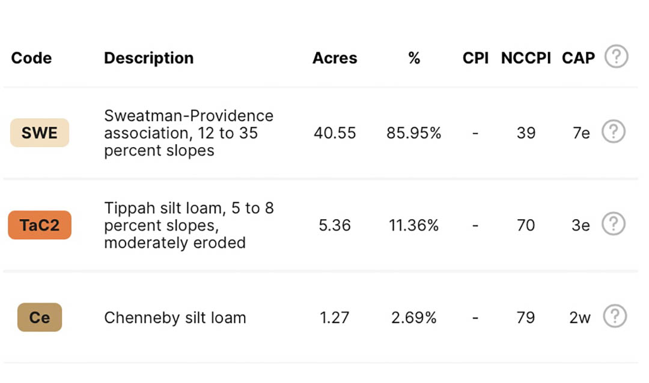This screenshot has height=383, width=649.
Task: Sort by the Code column header
Action: point(31,58)
